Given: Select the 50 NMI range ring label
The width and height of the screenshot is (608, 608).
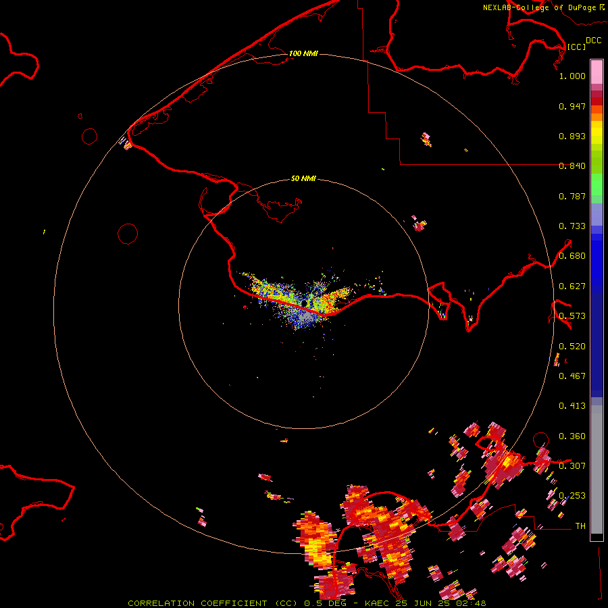Looking at the screenshot, I should 303,178.
